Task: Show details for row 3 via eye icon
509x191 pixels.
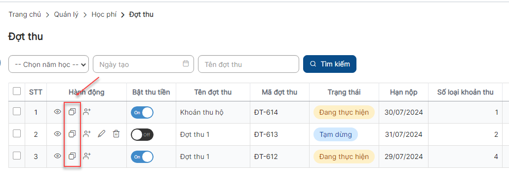Action: 57,156
